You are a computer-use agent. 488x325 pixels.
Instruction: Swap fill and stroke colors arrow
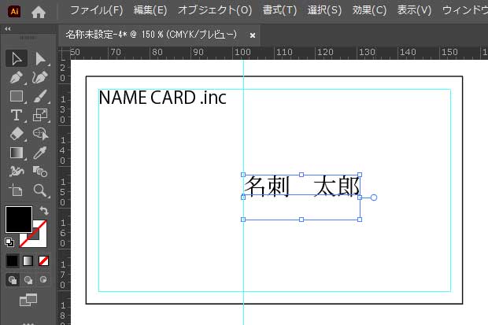44,211
